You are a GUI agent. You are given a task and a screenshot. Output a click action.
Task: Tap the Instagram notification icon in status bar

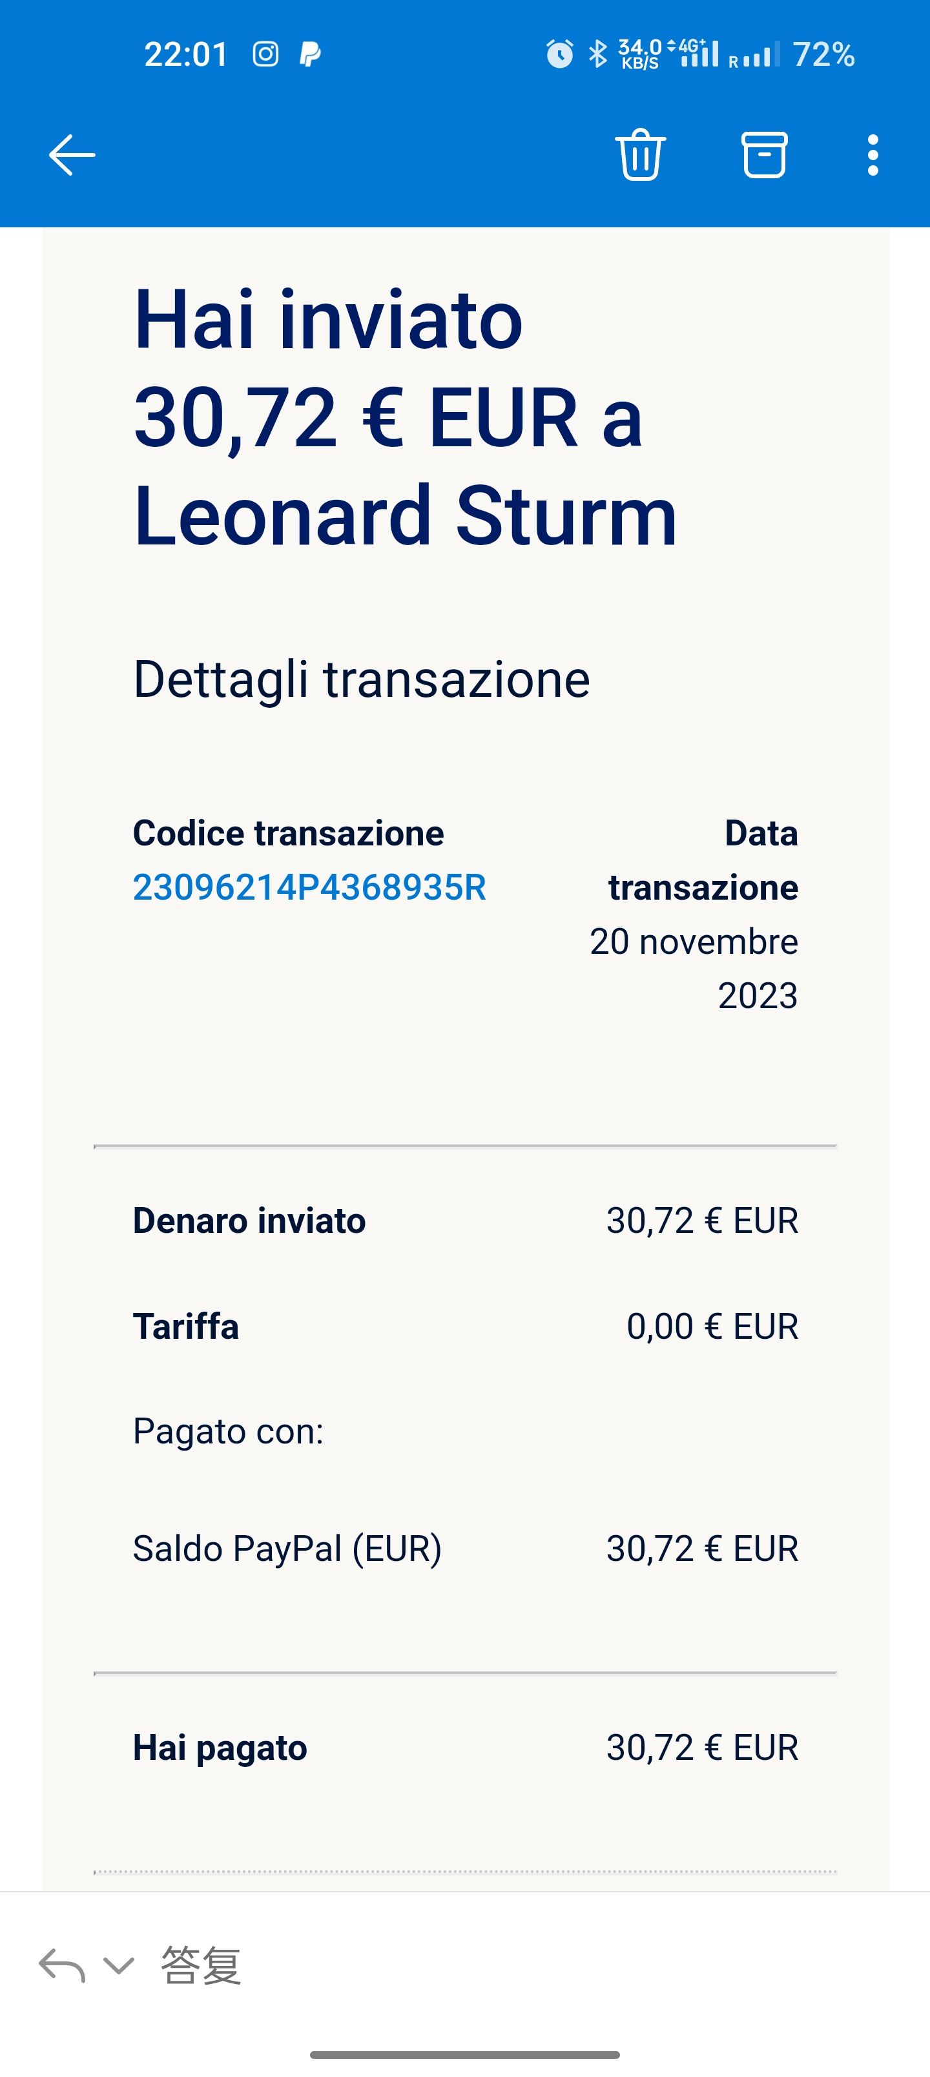point(265,55)
